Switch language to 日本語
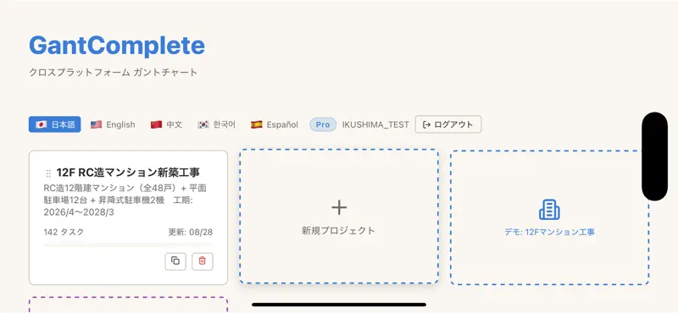678x313 pixels. pyautogui.click(x=55, y=124)
